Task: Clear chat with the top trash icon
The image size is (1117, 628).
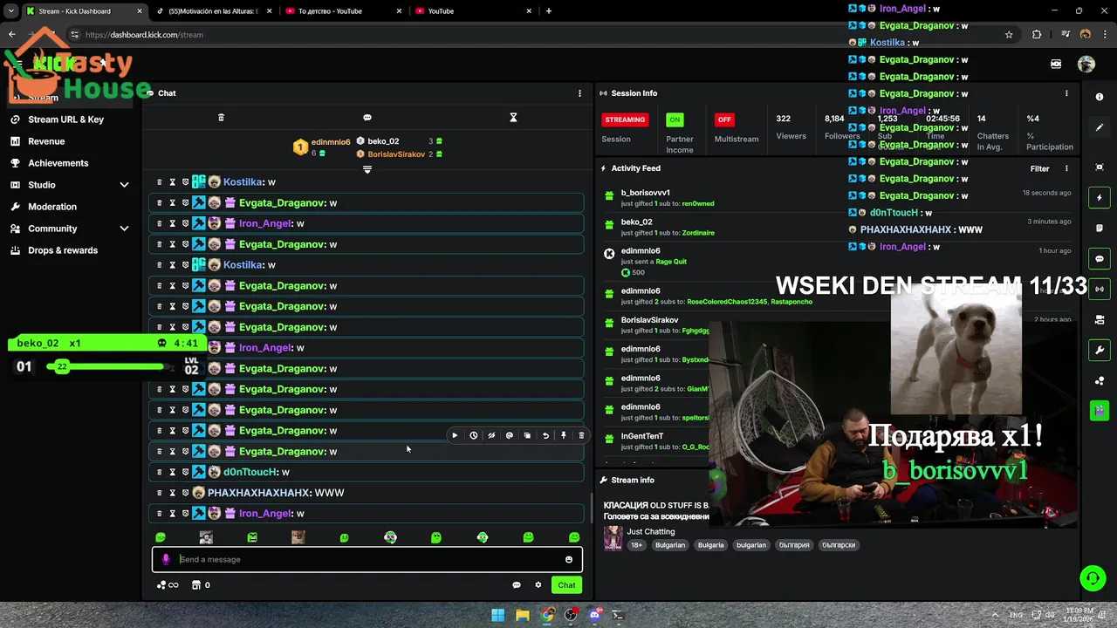Action: [221, 118]
